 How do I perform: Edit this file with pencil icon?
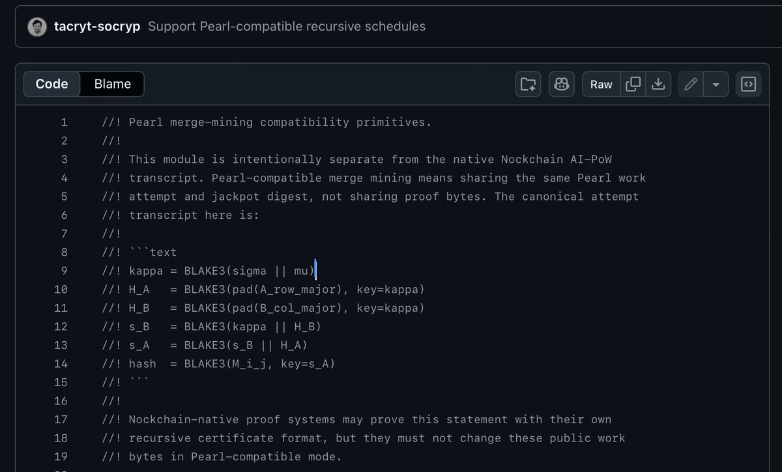[x=691, y=84]
